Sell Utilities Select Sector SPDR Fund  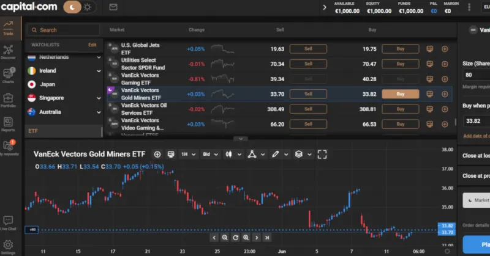click(x=308, y=64)
